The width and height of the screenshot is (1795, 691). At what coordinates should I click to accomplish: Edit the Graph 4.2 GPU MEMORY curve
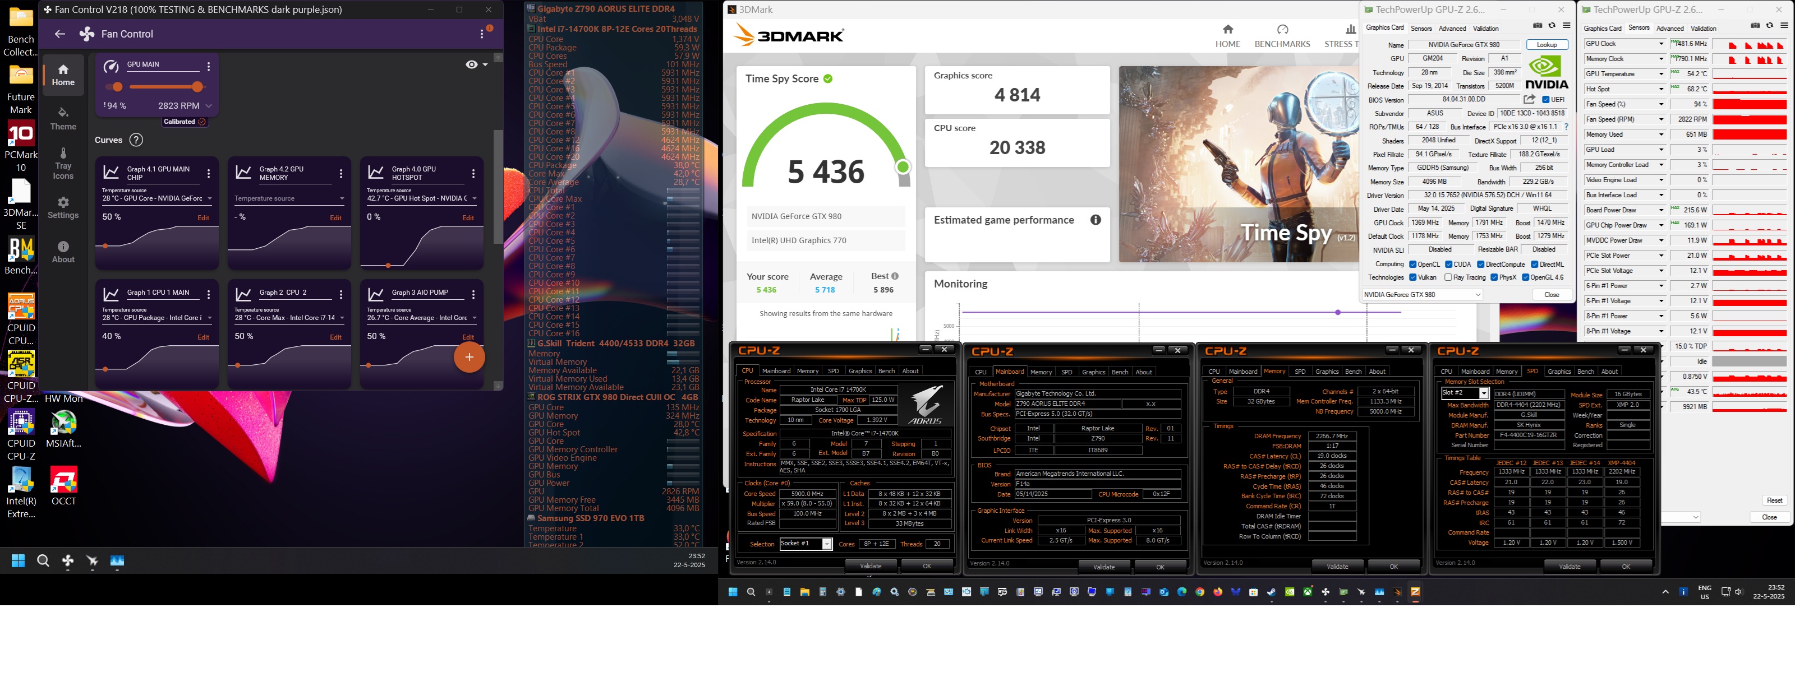click(335, 218)
